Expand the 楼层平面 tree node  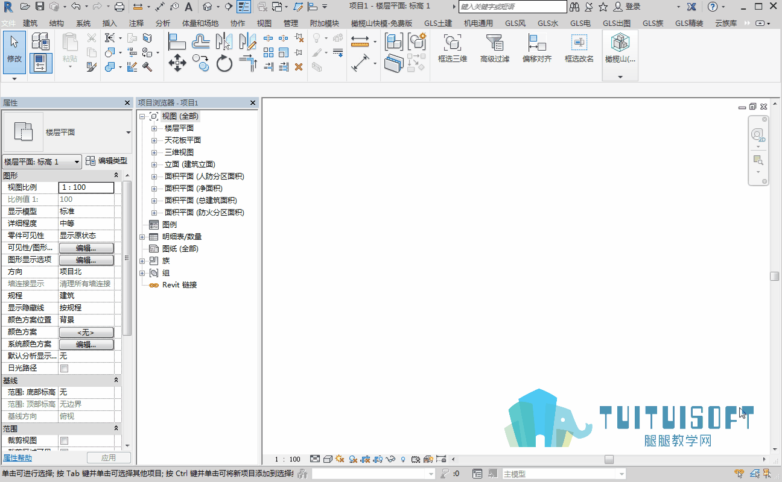[154, 128]
